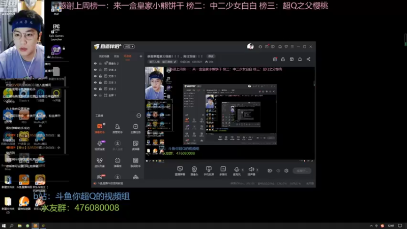Expand speaker volume dropdown arrow
407x229 pixels.
coord(257,170)
